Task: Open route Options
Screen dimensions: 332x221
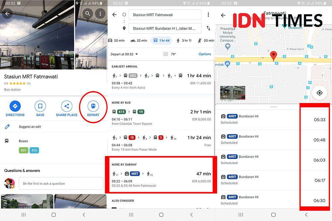Action: 205,54
